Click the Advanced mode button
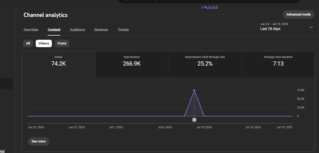The width and height of the screenshot is (319, 153). point(298,14)
